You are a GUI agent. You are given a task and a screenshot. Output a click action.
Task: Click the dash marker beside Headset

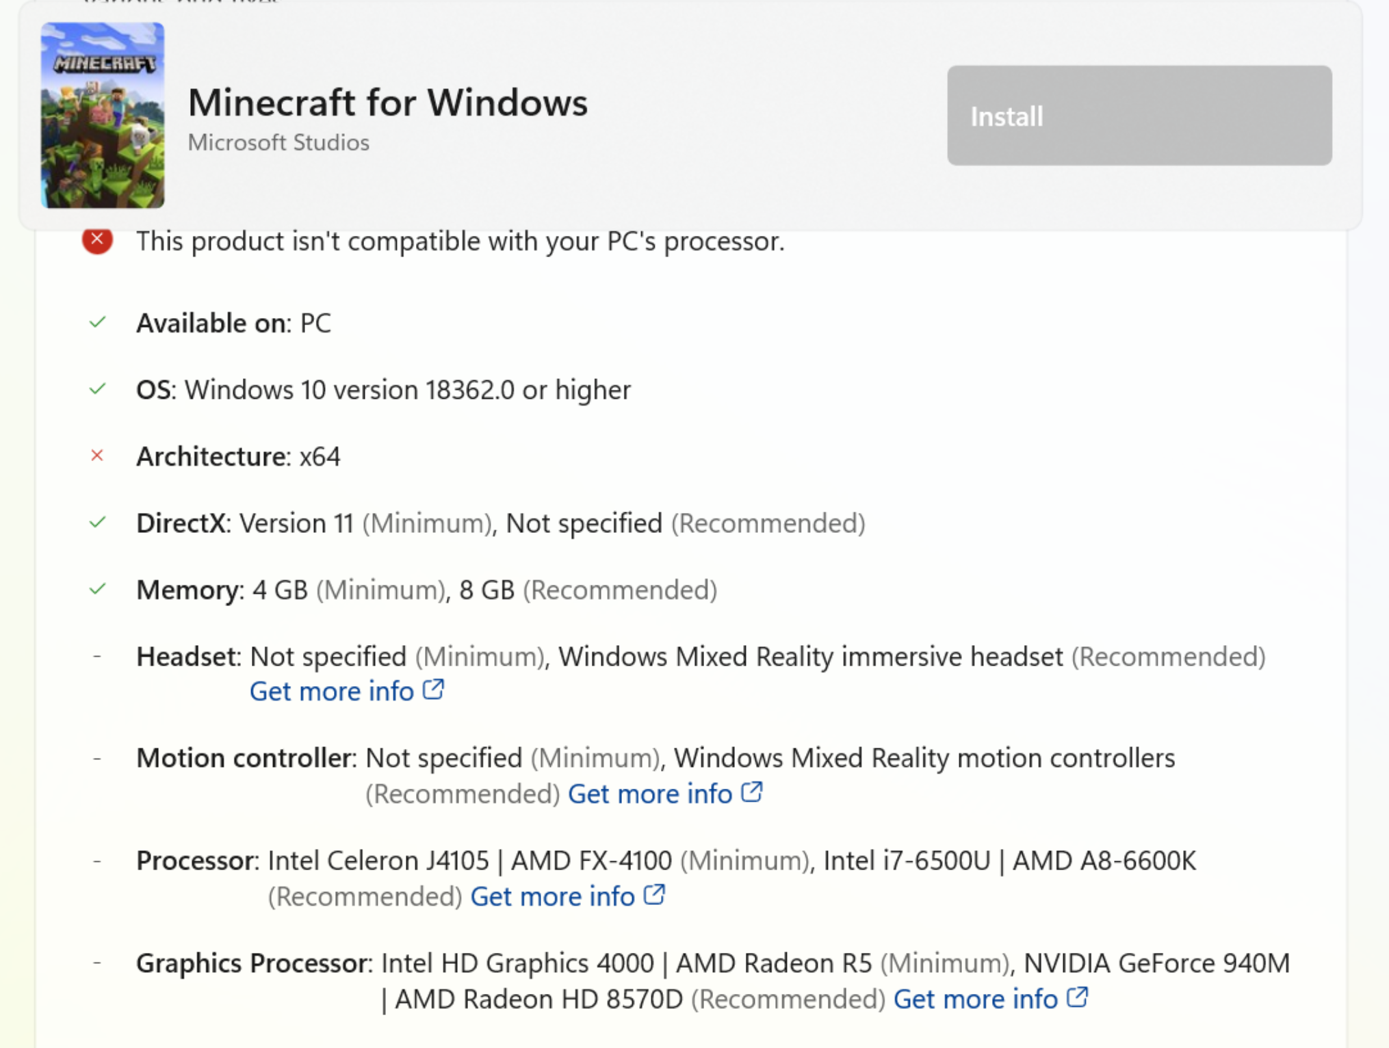(x=97, y=656)
